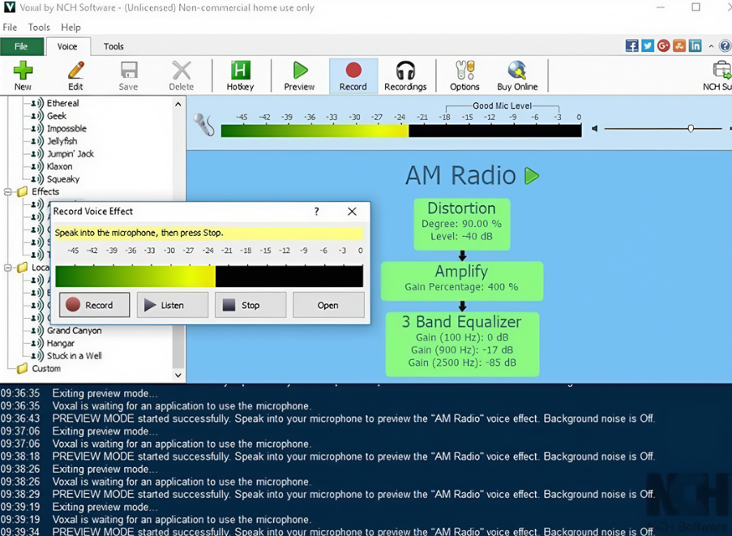This screenshot has width=732, height=536.
Task: Click the Facebook share icon
Action: click(631, 46)
